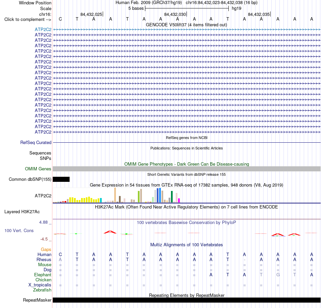
Task: Click the light-blue ATP2C2 transcript label
Action: point(43,29)
